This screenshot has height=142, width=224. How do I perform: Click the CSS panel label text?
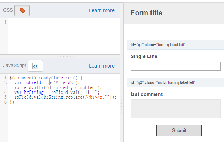tap(8, 10)
